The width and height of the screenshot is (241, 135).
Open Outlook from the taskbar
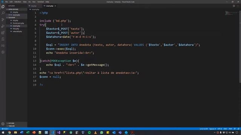coord(114,132)
